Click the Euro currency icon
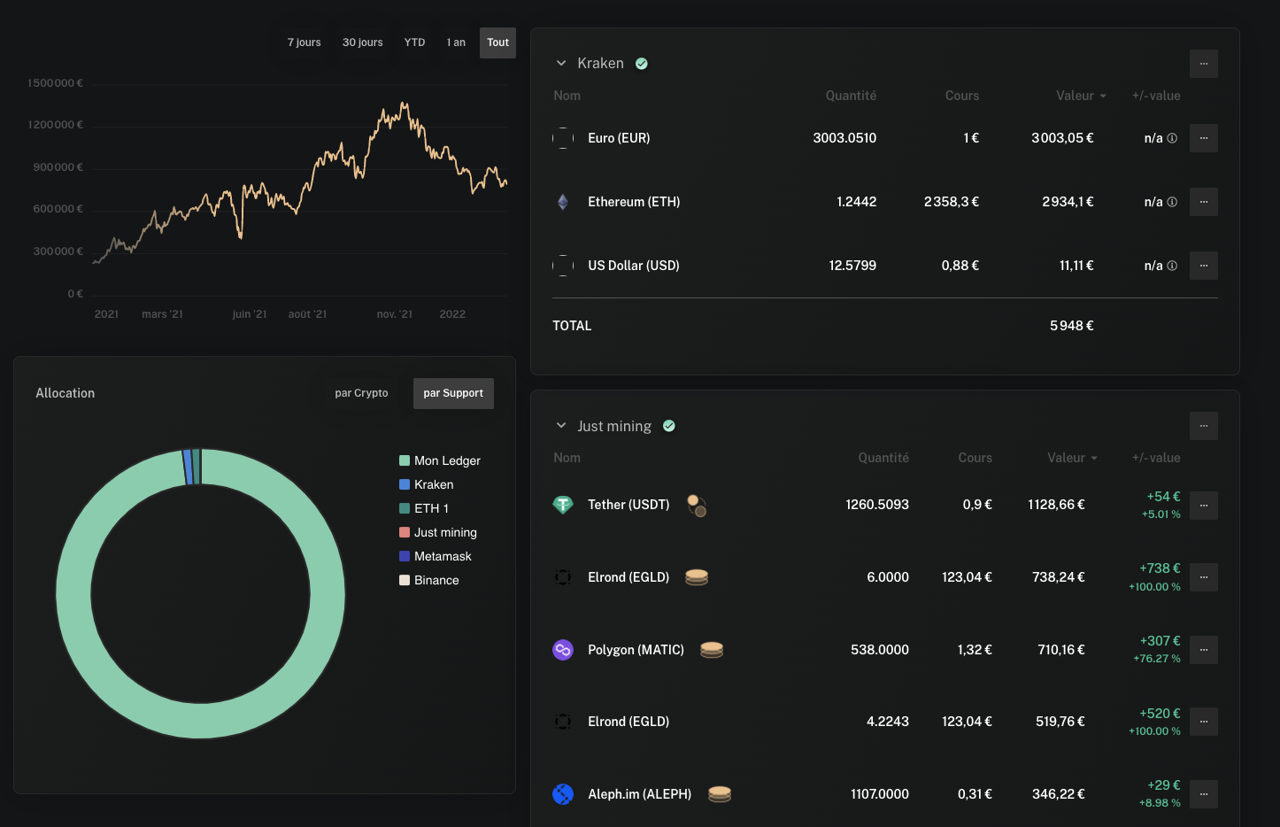The height and width of the screenshot is (827, 1280). [563, 138]
